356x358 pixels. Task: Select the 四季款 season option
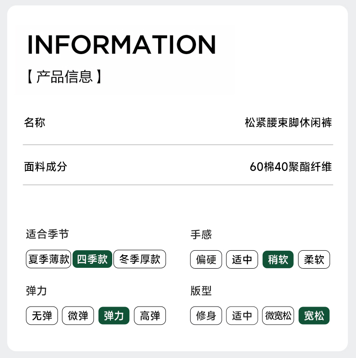(92, 259)
